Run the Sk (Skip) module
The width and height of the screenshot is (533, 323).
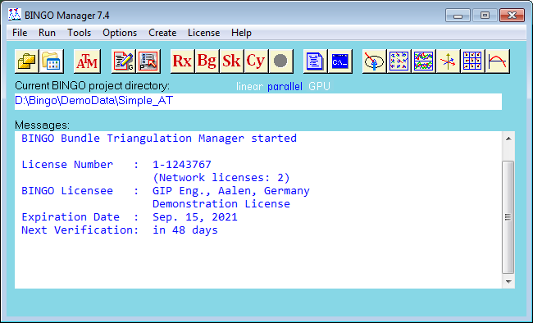pos(231,61)
